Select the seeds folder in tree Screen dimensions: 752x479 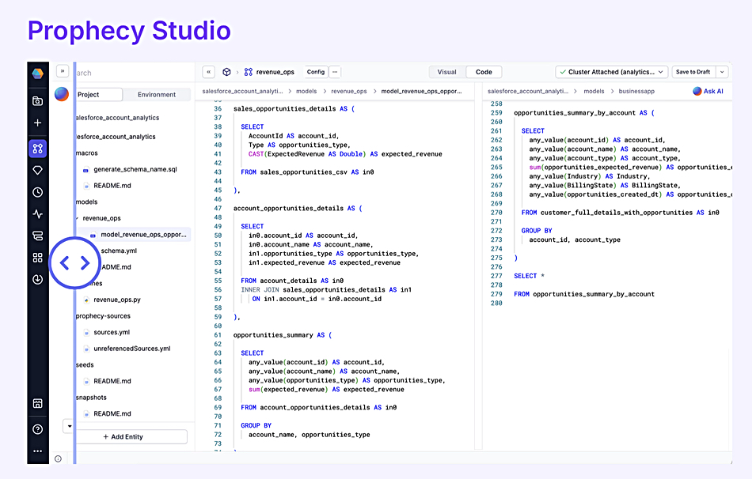tap(85, 365)
